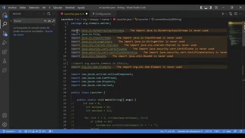Viewport: 245px width, 138px height.
Task: Click the Accounts icon in activity bar
Action: 5,115
